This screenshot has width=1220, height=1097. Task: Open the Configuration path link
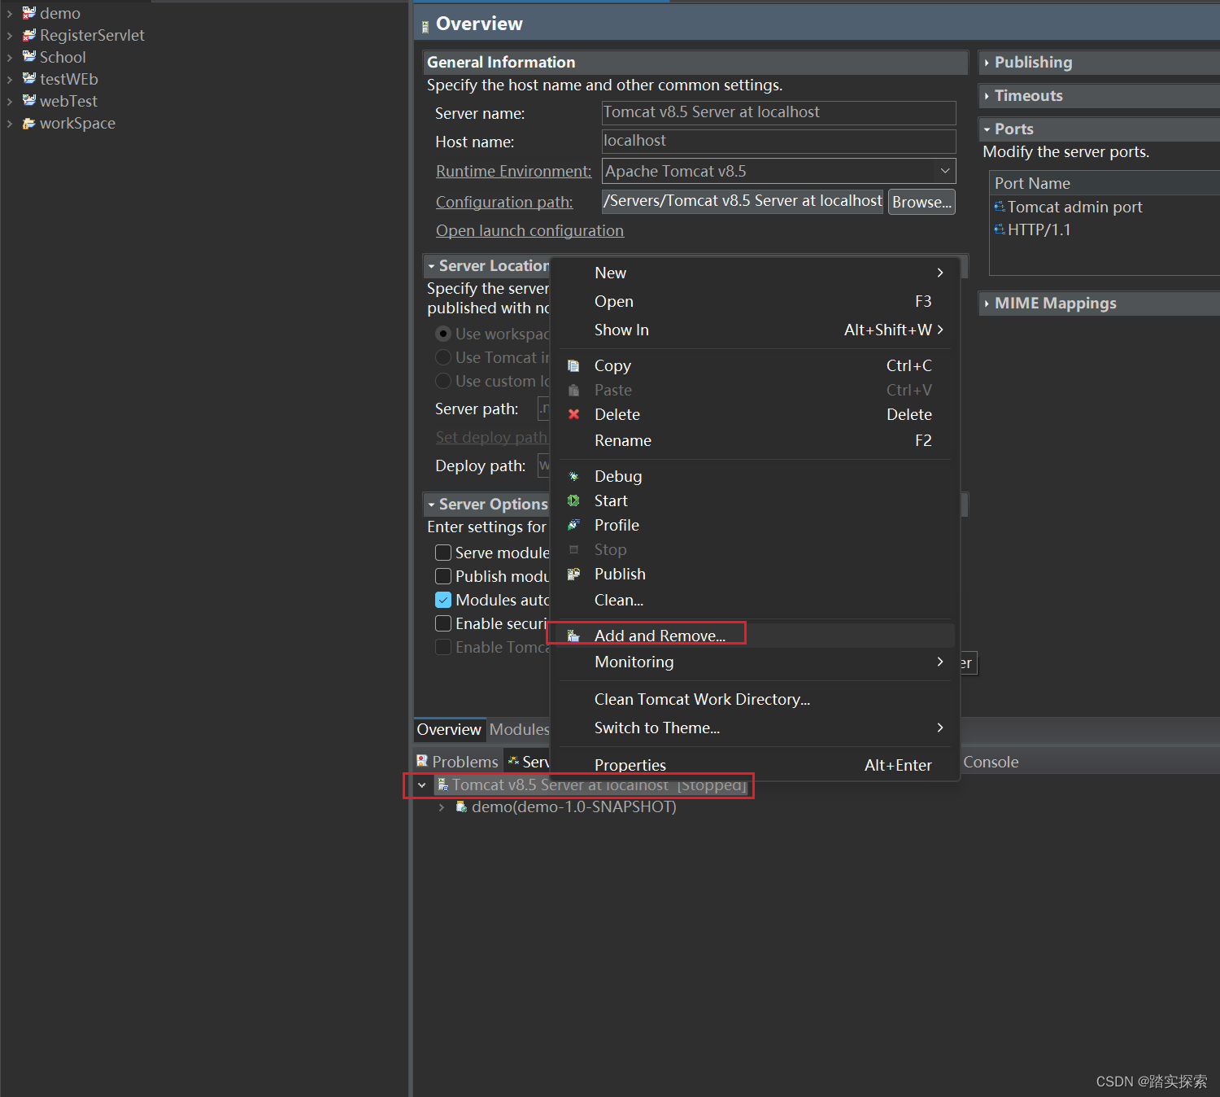504,202
